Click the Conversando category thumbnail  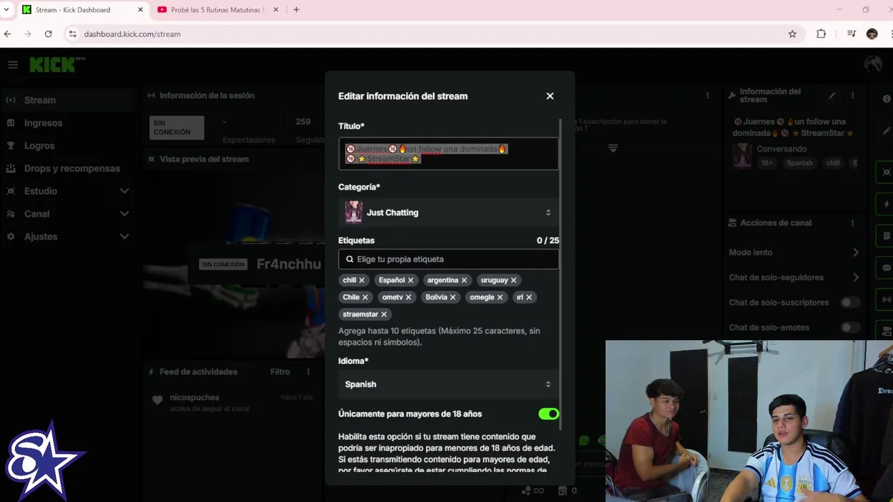(742, 155)
